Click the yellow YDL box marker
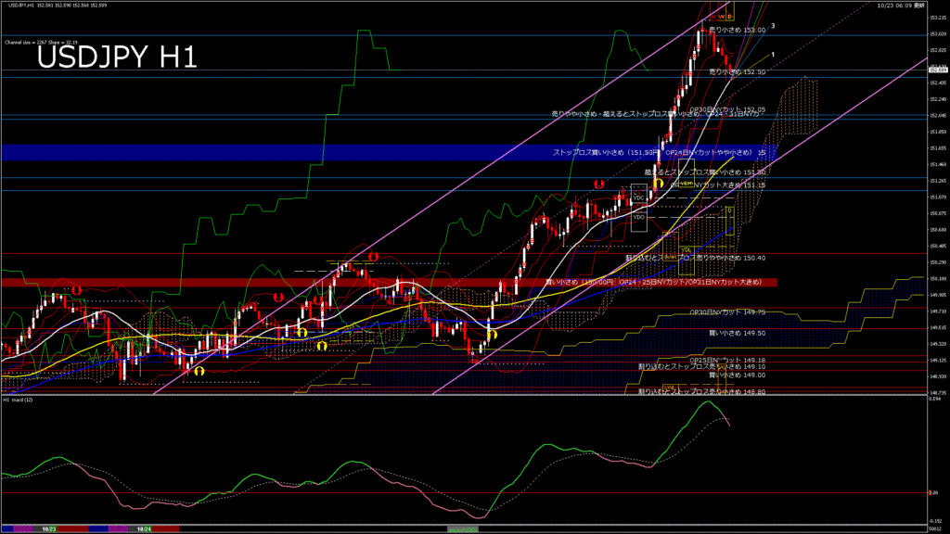The height and width of the screenshot is (534, 950). (687, 250)
